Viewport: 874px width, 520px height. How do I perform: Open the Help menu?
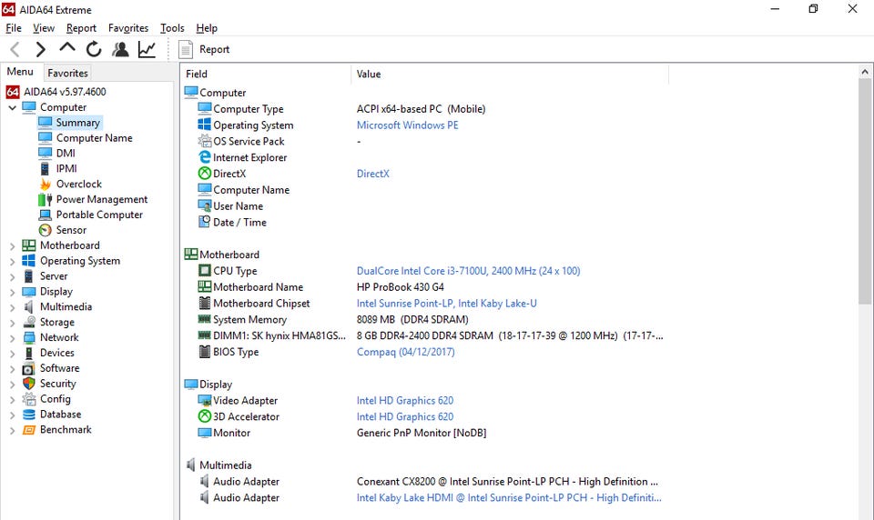click(207, 28)
